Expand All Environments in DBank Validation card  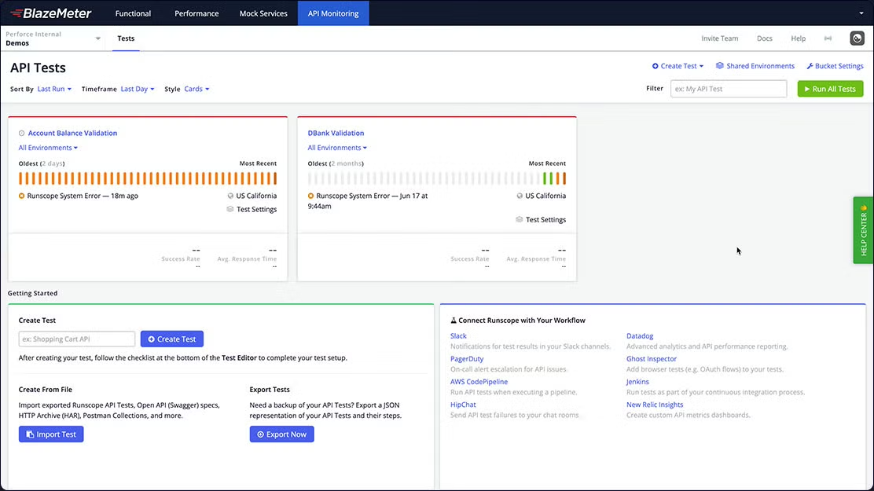pyautogui.click(x=337, y=148)
